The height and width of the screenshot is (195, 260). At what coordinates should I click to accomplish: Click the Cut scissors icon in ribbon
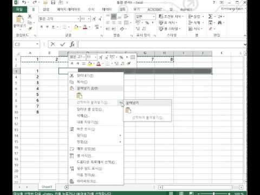pos(30,17)
